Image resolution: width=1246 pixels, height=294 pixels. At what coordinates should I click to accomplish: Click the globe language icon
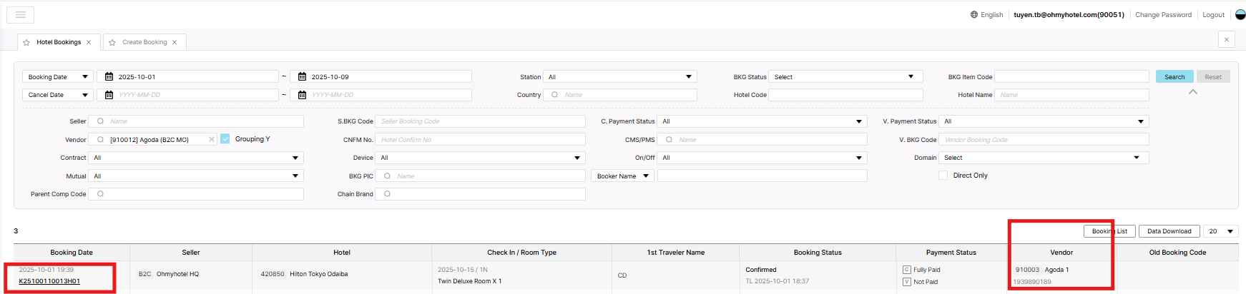973,15
